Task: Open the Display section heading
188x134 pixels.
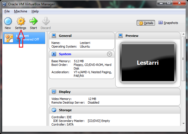Action: (x=65, y=92)
